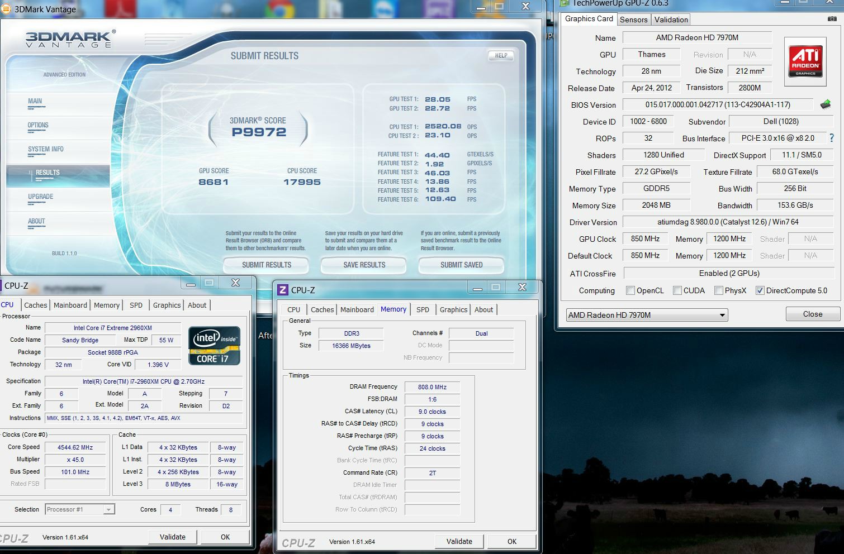This screenshot has height=554, width=844.
Task: Click the Help button in 3DMark Vantage
Action: tap(501, 55)
